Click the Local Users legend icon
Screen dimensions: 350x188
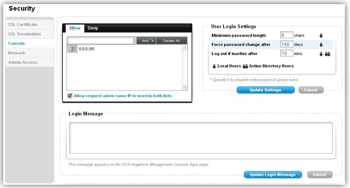[214, 66]
